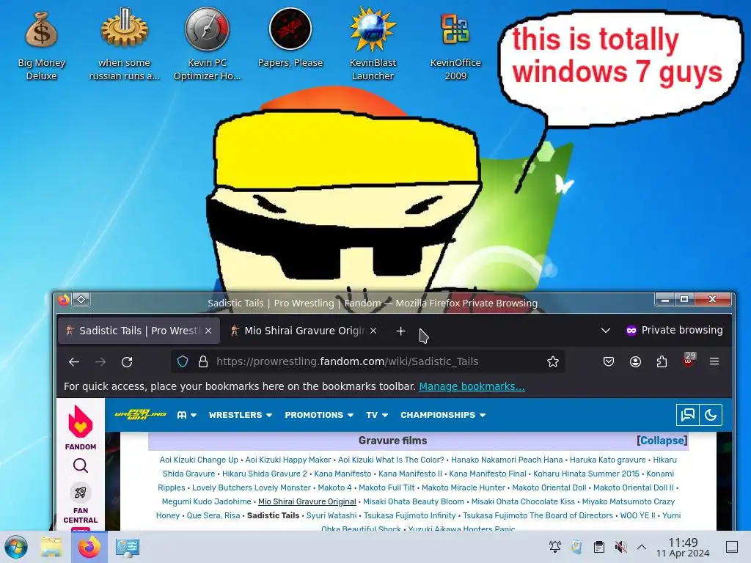The image size is (751, 563).
Task: Open Windows Start orb
Action: coord(16,547)
